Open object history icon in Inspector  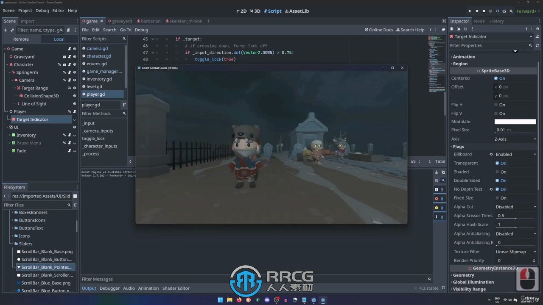[x=538, y=29]
